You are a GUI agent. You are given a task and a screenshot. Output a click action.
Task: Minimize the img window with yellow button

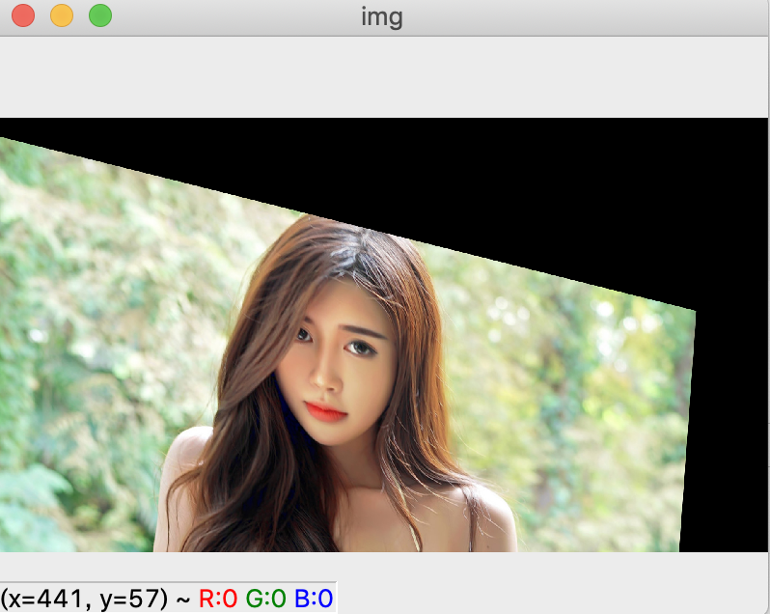point(62,15)
